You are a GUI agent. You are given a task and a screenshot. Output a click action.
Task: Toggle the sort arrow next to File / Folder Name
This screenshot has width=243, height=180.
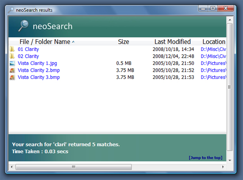pyautogui.click(x=73, y=42)
